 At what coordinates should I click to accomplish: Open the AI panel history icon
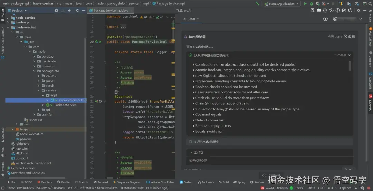coord(332,10)
